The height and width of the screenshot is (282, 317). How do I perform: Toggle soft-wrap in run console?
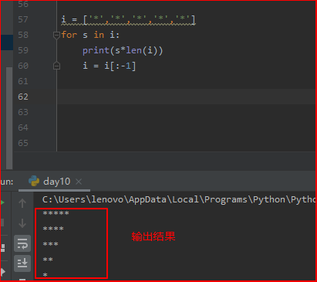point(22,243)
